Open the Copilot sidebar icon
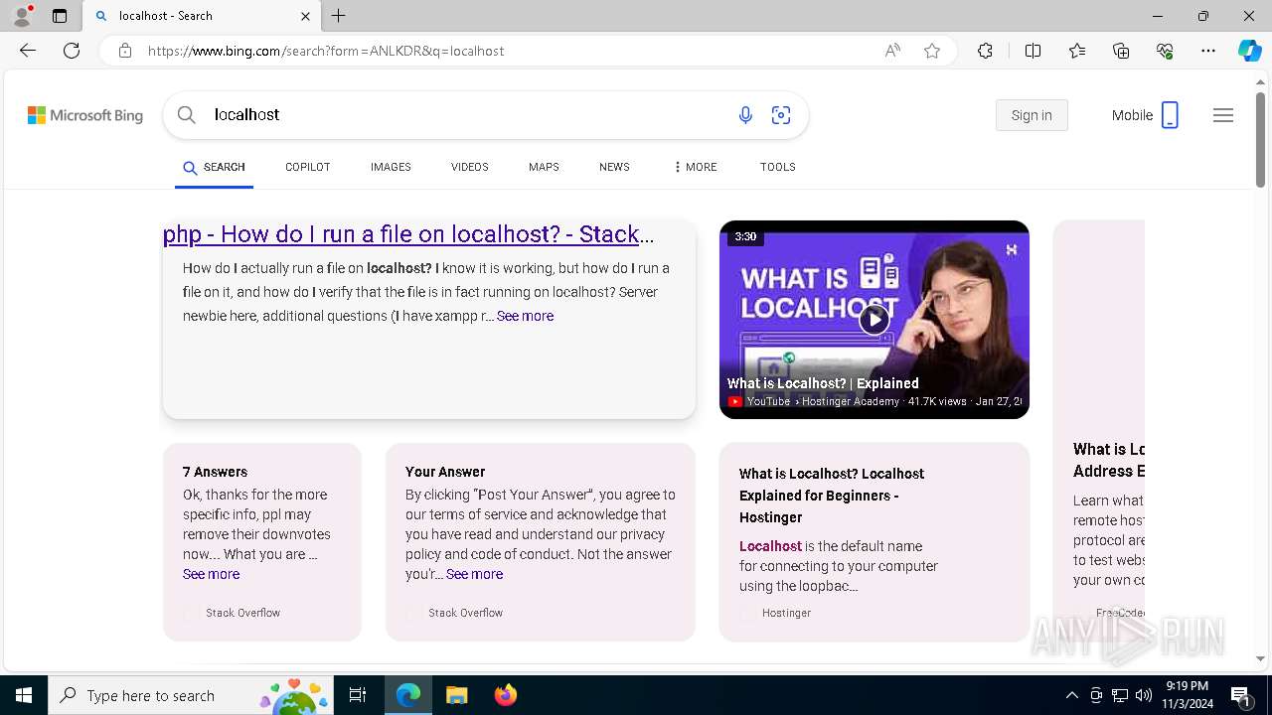The height and width of the screenshot is (715, 1272). 1249,51
